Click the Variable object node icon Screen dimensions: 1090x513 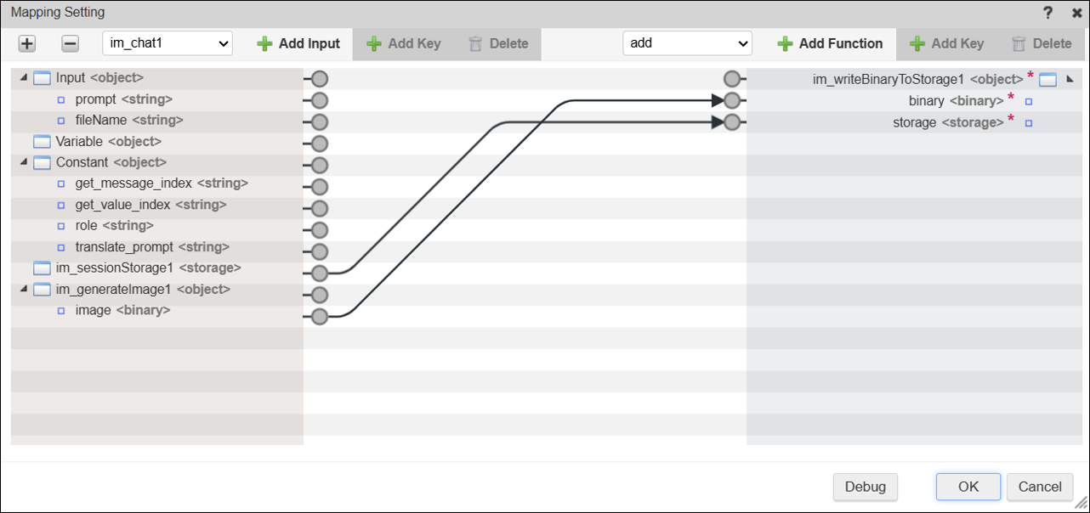tap(42, 142)
